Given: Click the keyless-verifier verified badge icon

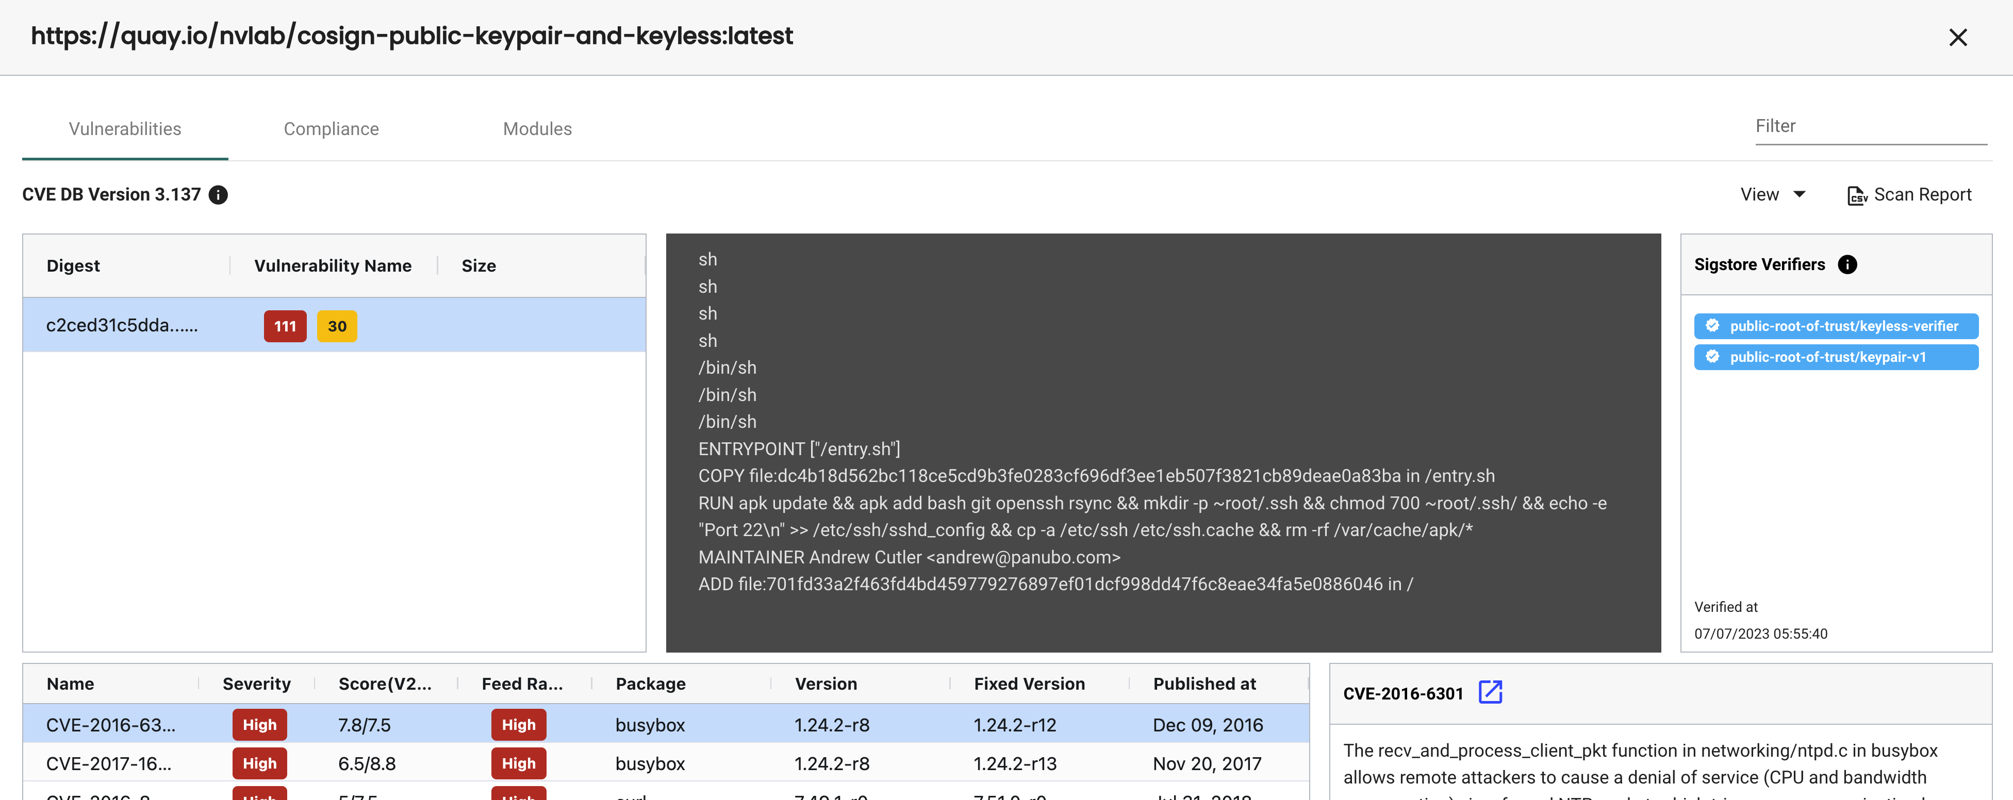Looking at the screenshot, I should (x=1713, y=326).
